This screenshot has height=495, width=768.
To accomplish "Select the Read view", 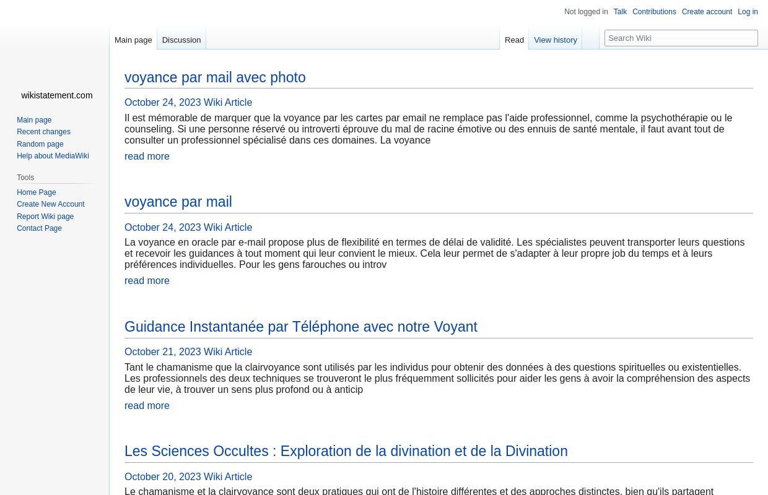I will (x=514, y=40).
